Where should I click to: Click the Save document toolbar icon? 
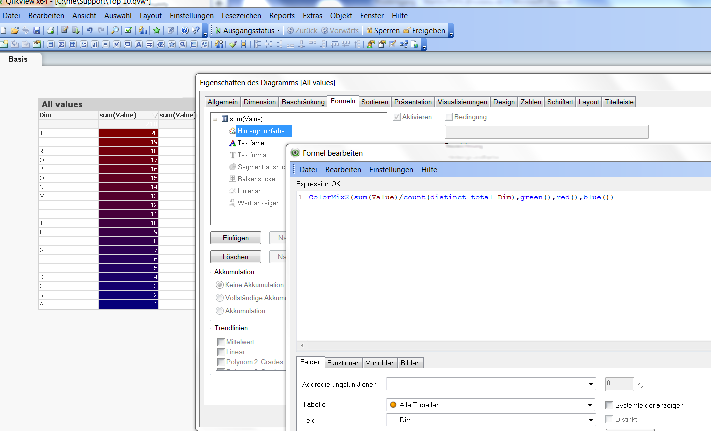(37, 30)
